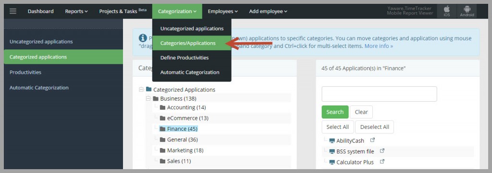Collapse the Categorized Applications tree node
Viewport: 492px width, 173px height.
coord(141,90)
